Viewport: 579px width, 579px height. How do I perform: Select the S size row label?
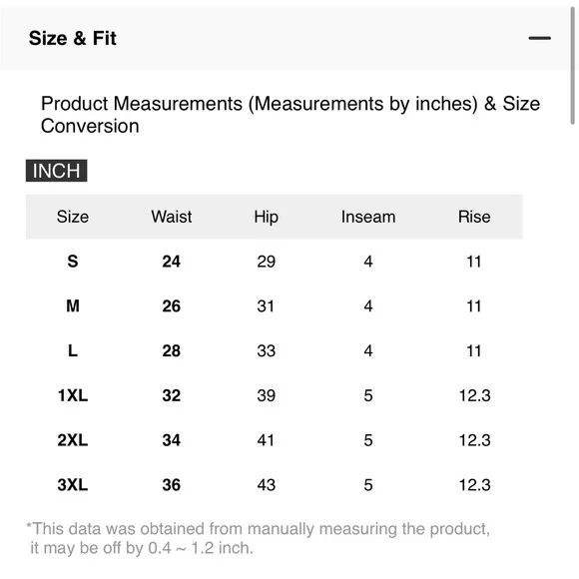click(73, 262)
